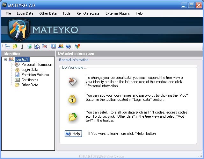Open the External Plugins menu
The width and height of the screenshot is (204, 159).
tap(118, 13)
